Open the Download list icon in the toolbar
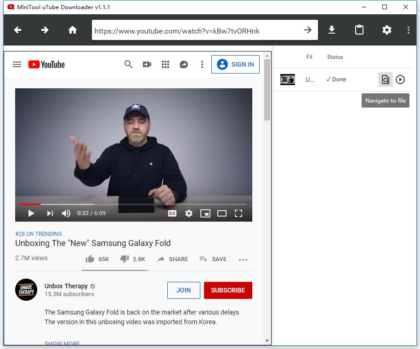Image resolution: width=420 pixels, height=349 pixels. [331, 29]
